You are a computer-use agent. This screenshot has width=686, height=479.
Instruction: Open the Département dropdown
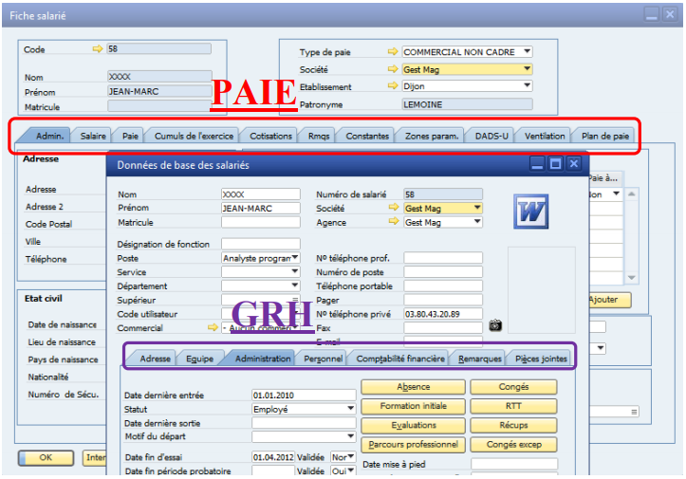pos(295,286)
